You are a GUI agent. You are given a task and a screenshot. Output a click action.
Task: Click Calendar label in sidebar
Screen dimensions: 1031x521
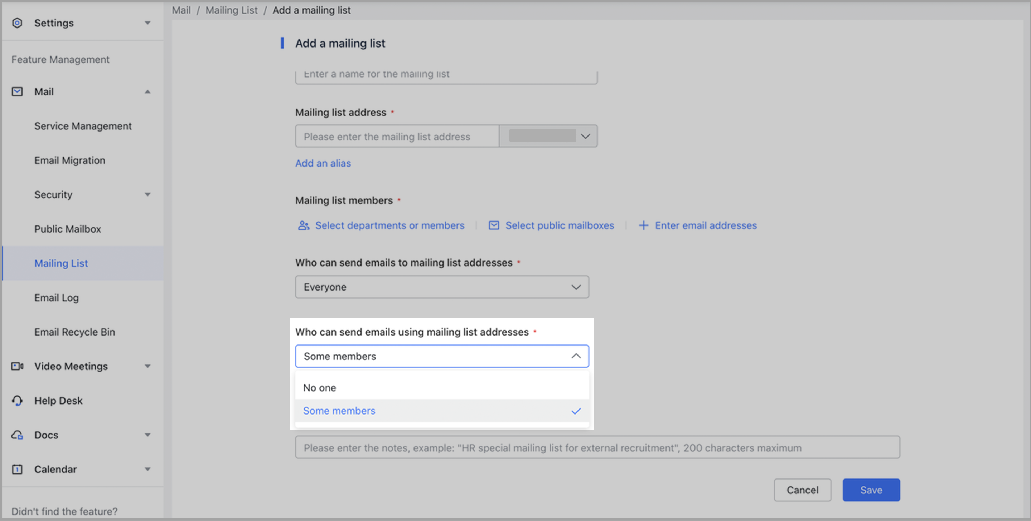(x=55, y=469)
